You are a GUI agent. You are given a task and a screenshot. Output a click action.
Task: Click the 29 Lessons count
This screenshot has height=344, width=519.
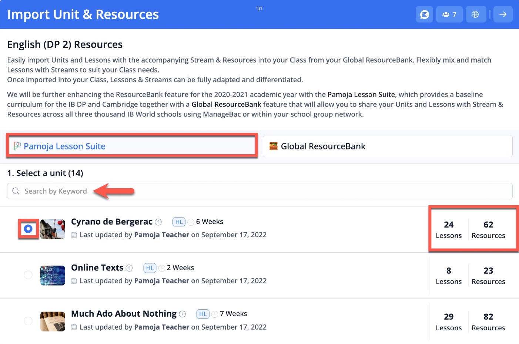[449, 322]
